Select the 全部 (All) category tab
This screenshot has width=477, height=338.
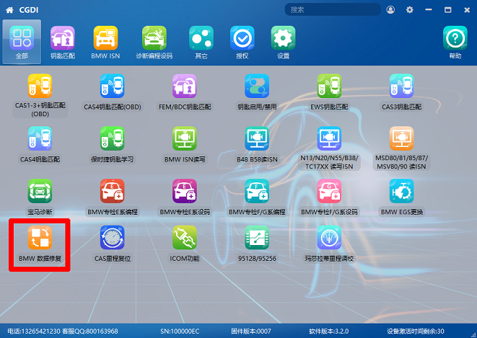(22, 42)
